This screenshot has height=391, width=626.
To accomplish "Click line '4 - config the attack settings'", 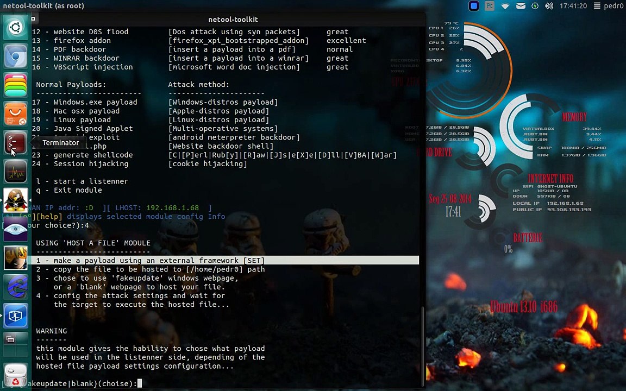I will click(130, 295).
